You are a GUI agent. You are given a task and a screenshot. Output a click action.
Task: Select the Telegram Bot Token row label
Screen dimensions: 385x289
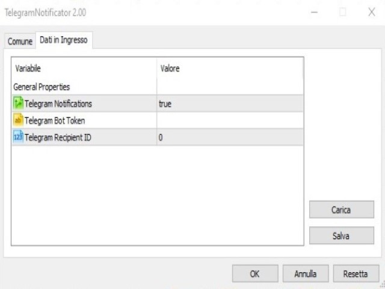(x=55, y=120)
